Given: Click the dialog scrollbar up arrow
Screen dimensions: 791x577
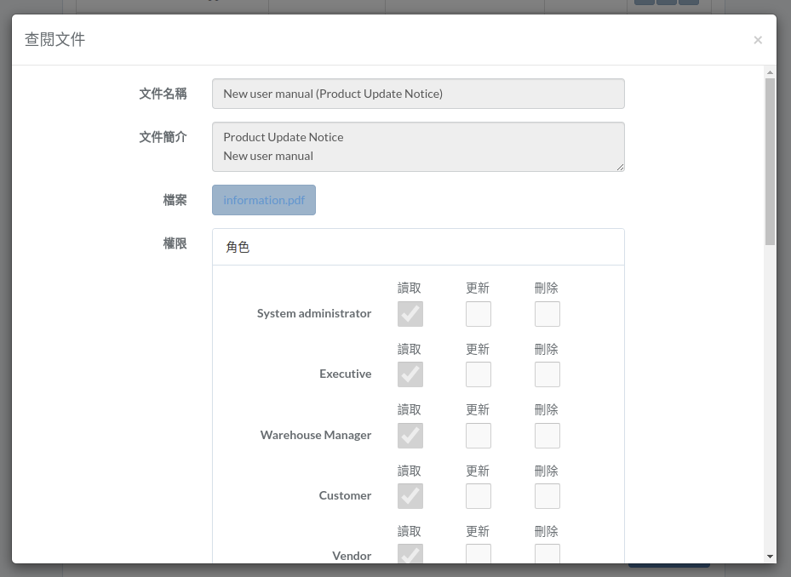Looking at the screenshot, I should [770, 72].
